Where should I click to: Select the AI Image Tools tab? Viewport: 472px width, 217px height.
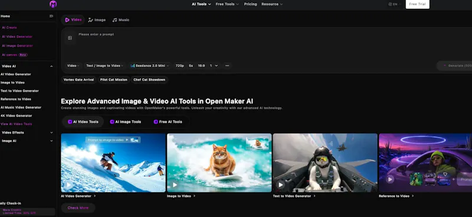126,122
